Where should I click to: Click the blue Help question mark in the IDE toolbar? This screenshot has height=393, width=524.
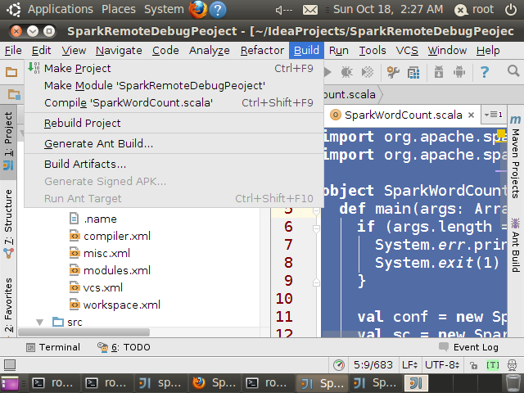(485, 72)
